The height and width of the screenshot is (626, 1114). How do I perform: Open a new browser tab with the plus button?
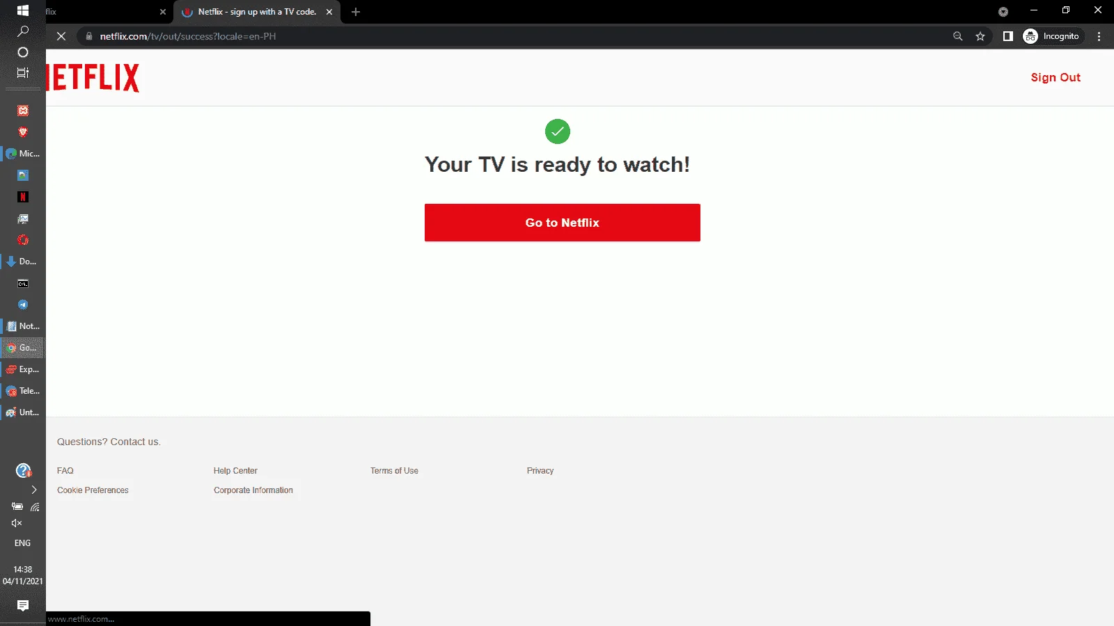tap(356, 12)
